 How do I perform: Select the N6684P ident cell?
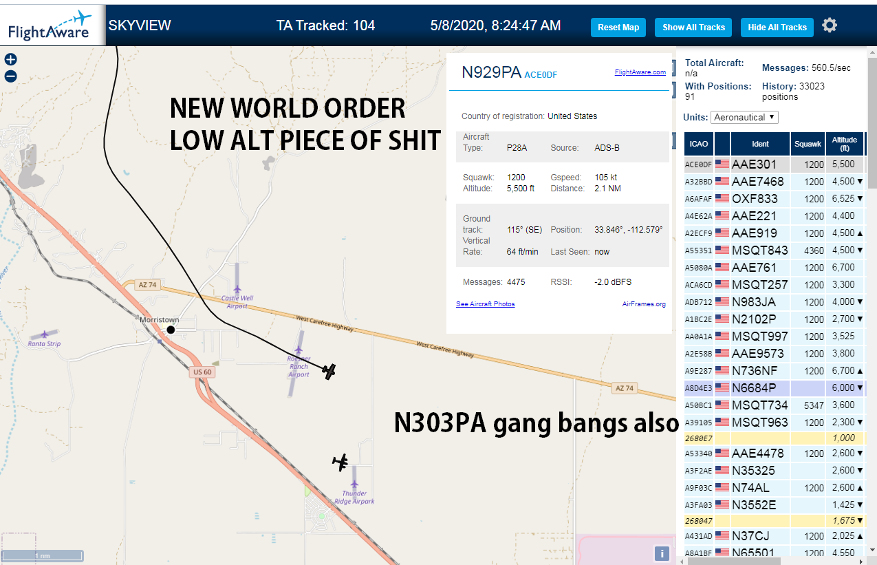[x=760, y=388]
